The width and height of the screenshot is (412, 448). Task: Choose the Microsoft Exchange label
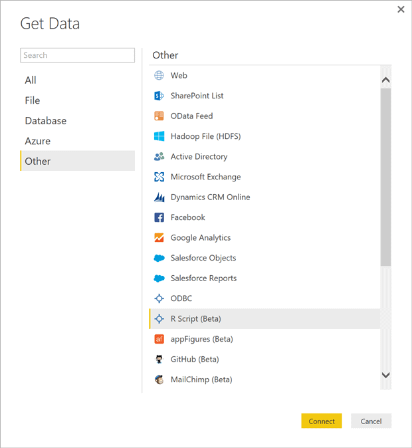tap(206, 177)
